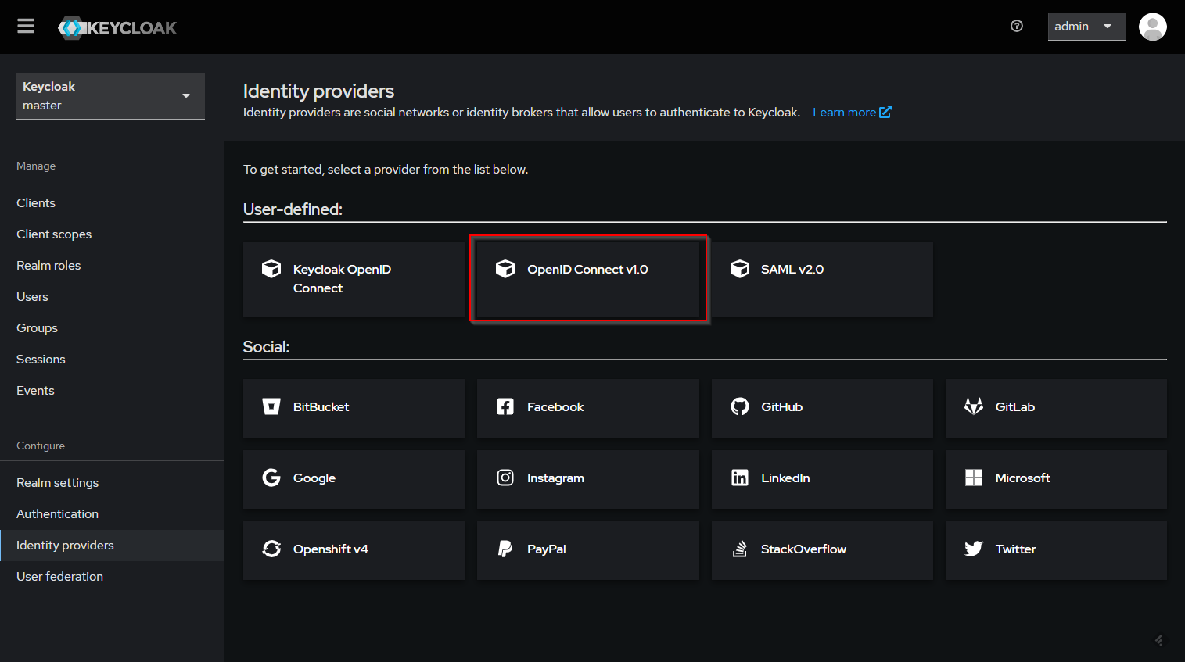Choose the OpenID Connect v1.0 label
The width and height of the screenshot is (1185, 662).
coord(587,269)
